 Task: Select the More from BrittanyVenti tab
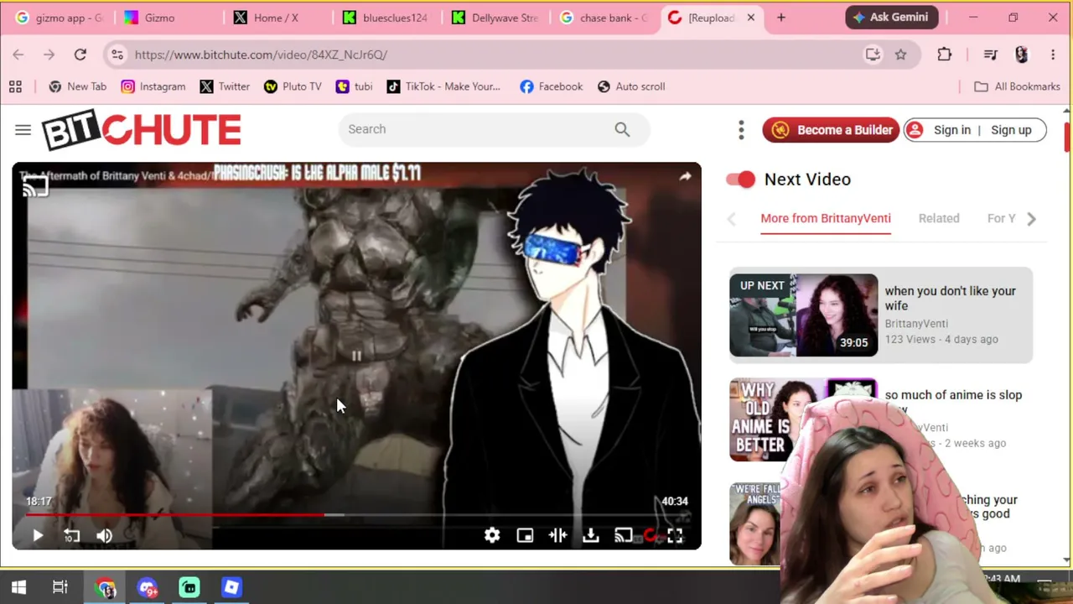coord(826,218)
